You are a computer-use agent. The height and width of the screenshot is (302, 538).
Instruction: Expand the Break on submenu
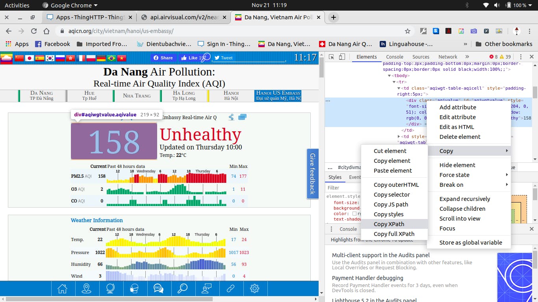coord(469,184)
